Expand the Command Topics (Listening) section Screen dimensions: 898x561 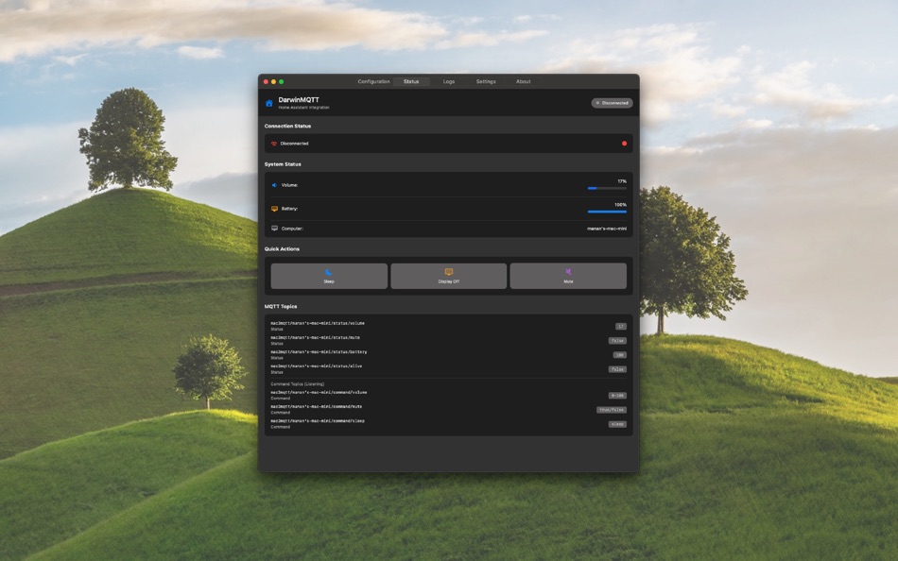(x=297, y=383)
